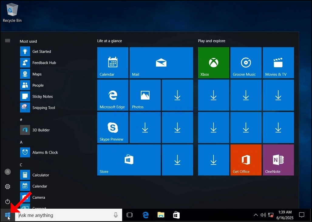
Task: Open the Snipping Tool
Action: coord(54,108)
